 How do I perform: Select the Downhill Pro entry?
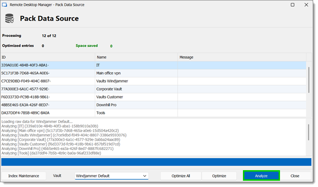pos(106,105)
